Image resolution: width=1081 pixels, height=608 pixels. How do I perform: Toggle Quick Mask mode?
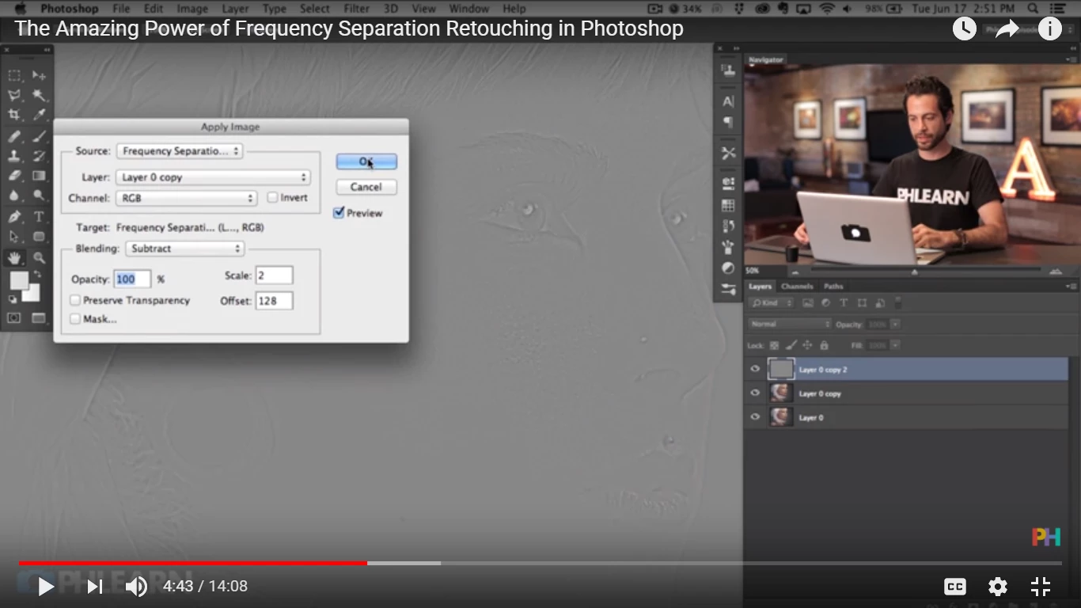pyautogui.click(x=15, y=318)
